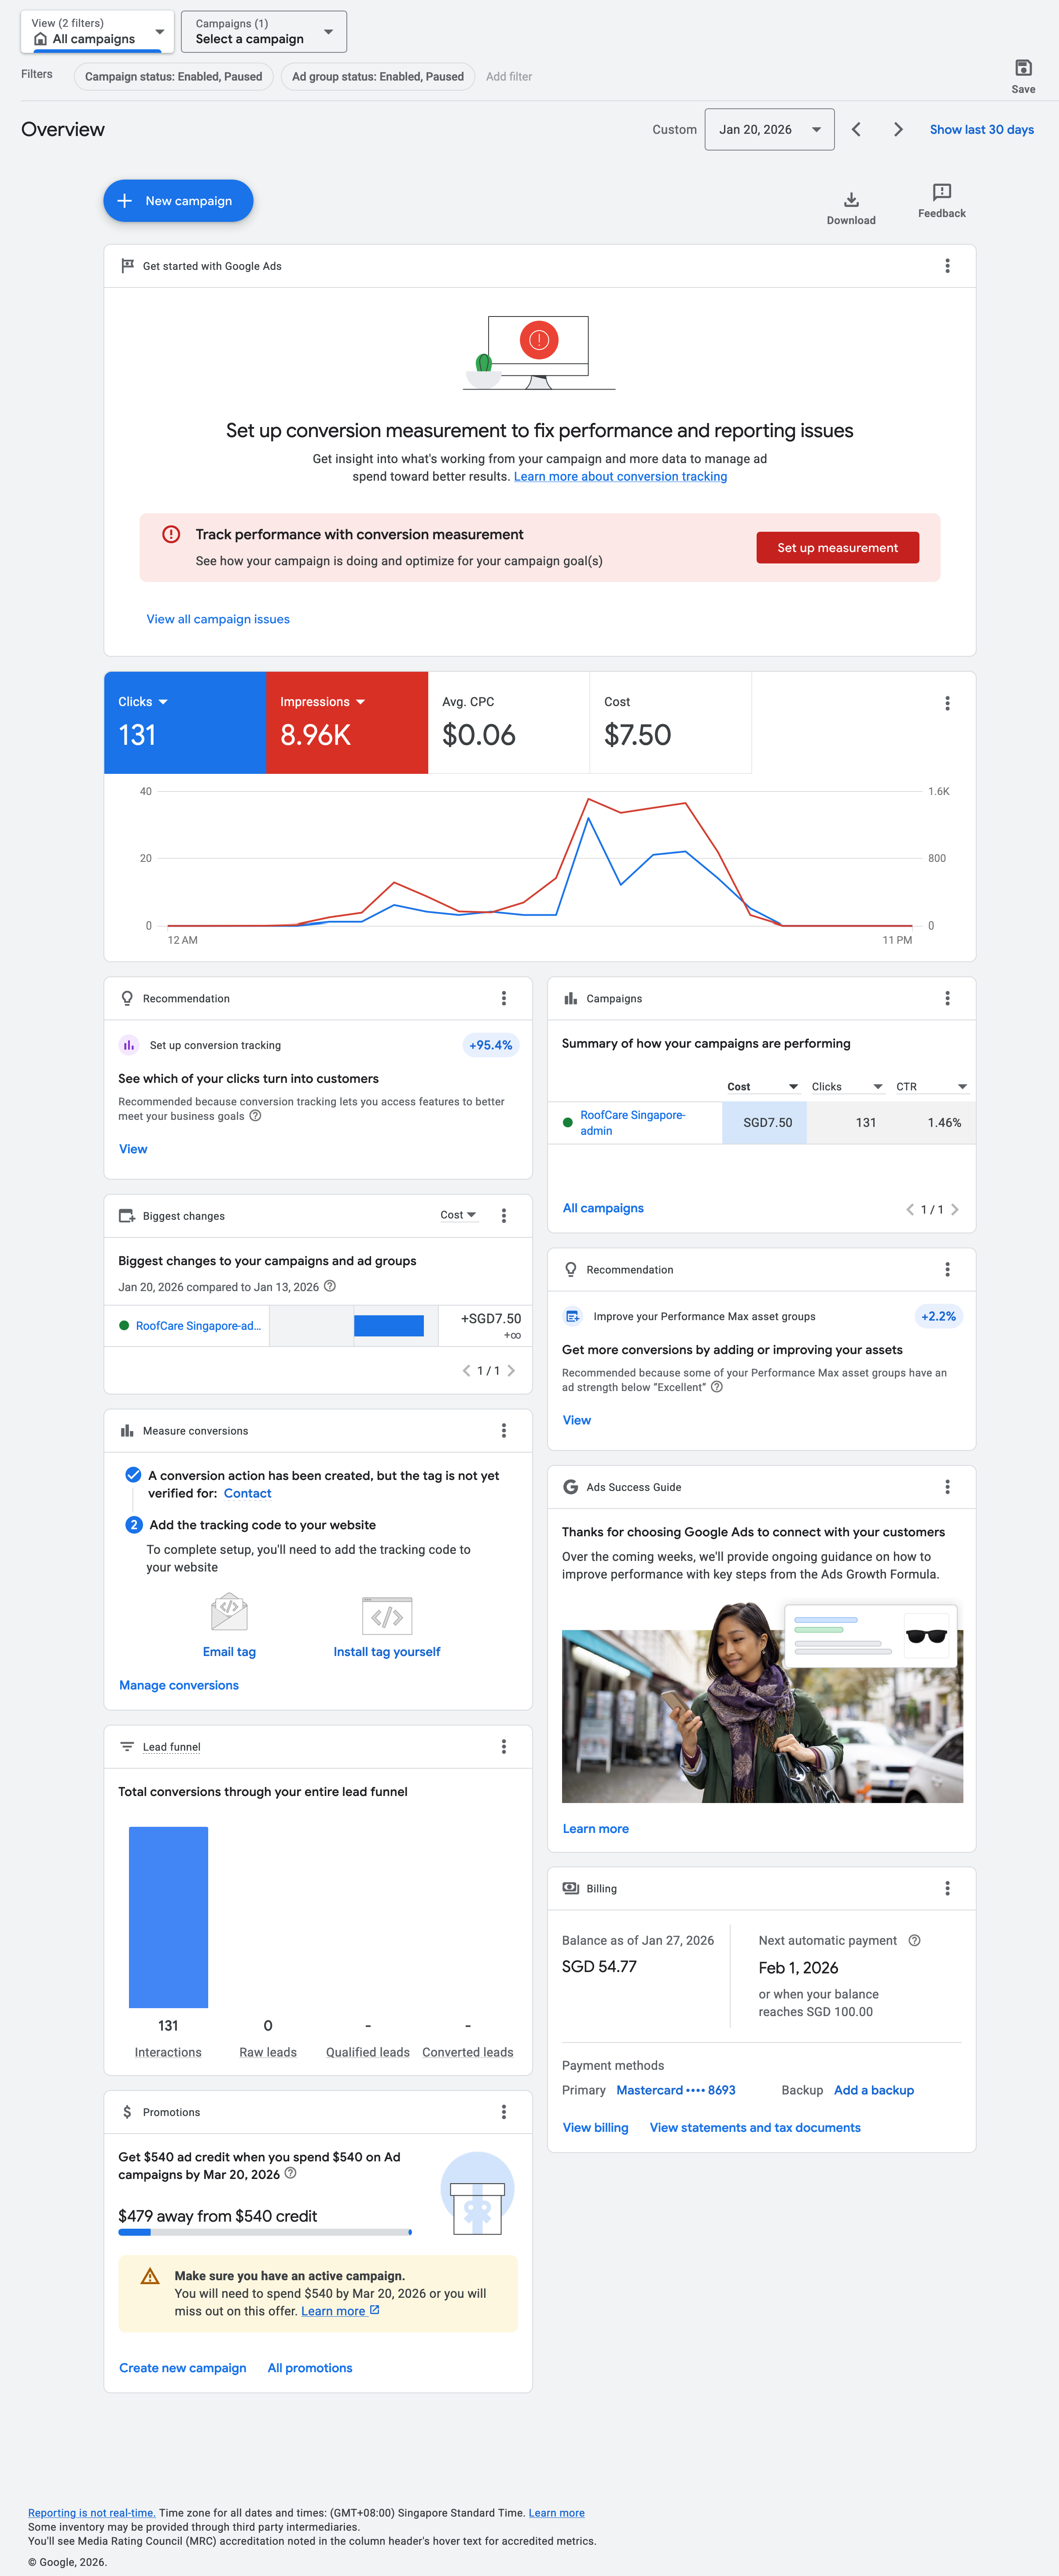Open Set up conversion tracking Recommendation card menu
The width and height of the screenshot is (1059, 2576).
tap(503, 999)
